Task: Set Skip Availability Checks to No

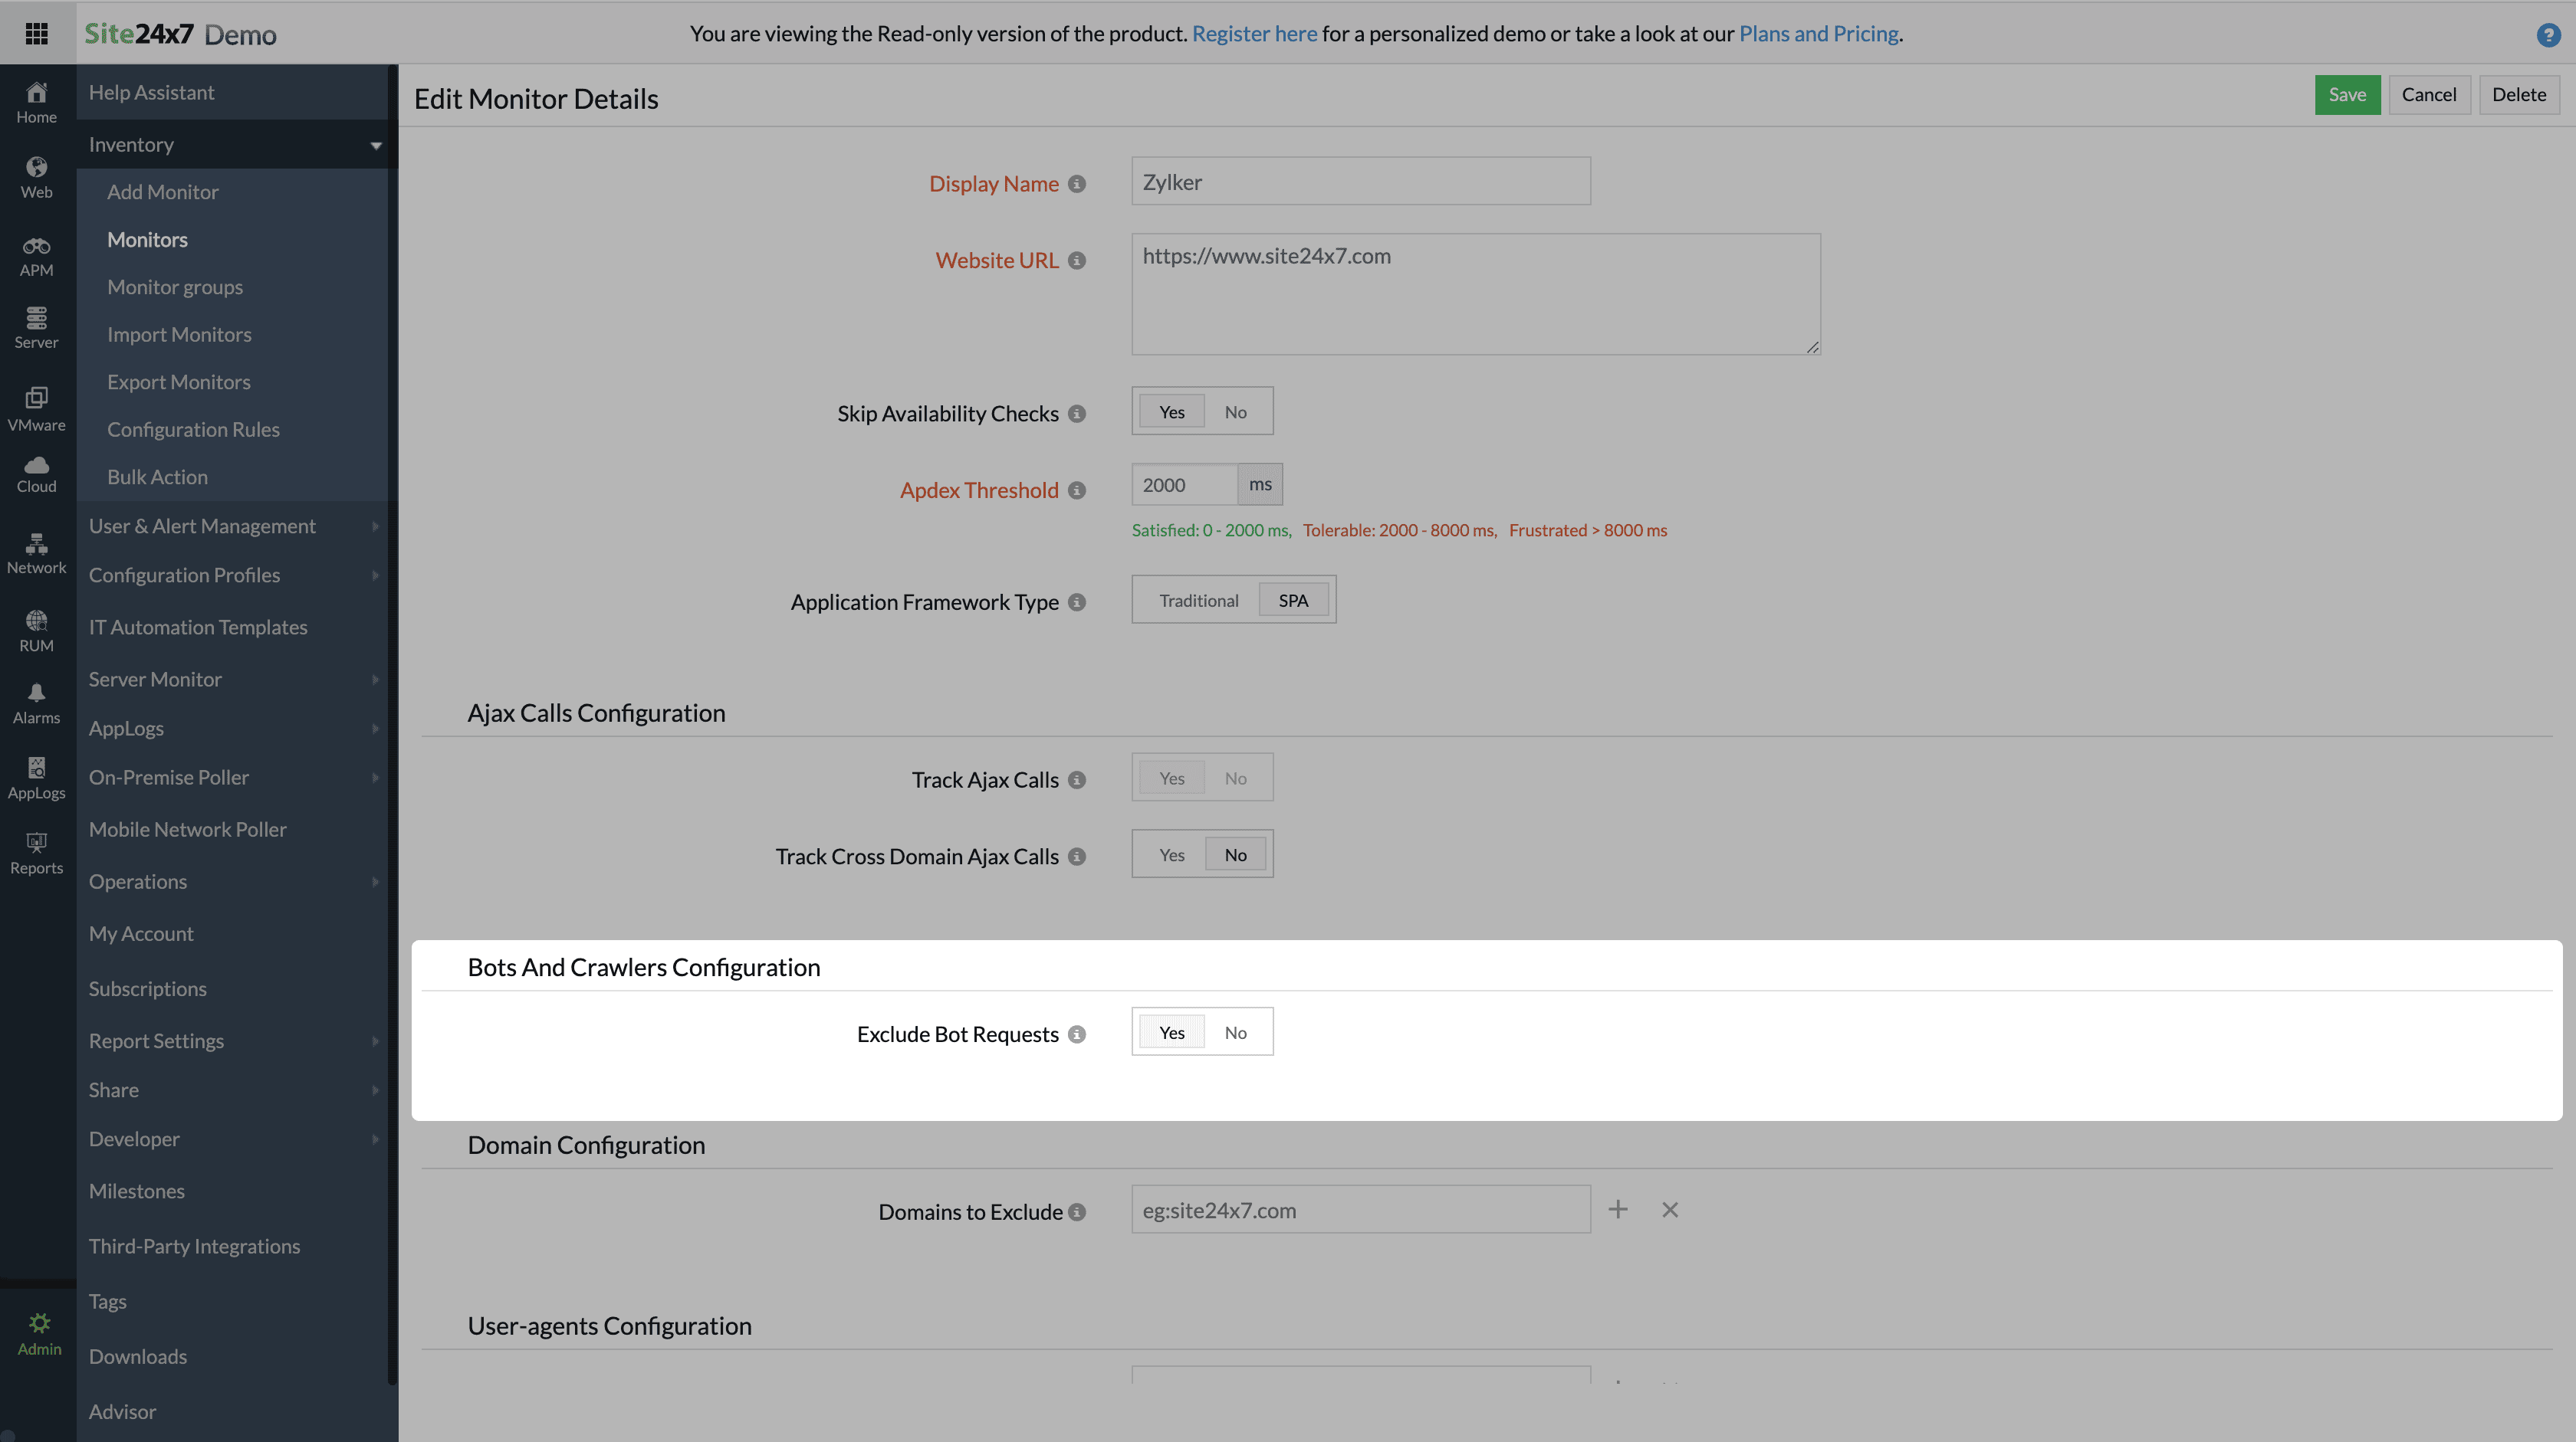Action: [x=1235, y=411]
